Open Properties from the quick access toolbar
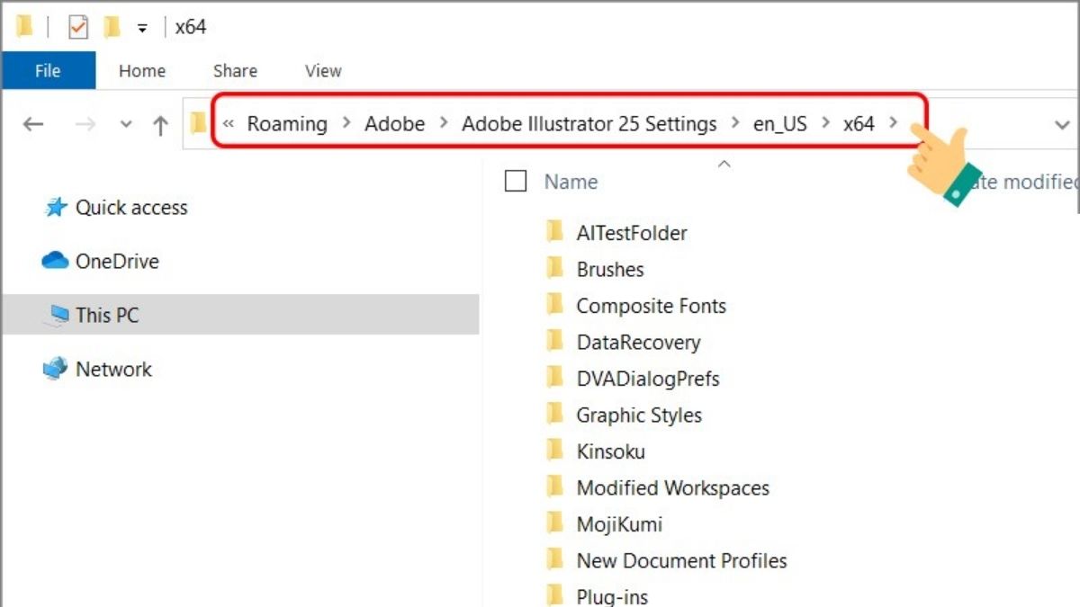This screenshot has width=1080, height=607. [78, 27]
